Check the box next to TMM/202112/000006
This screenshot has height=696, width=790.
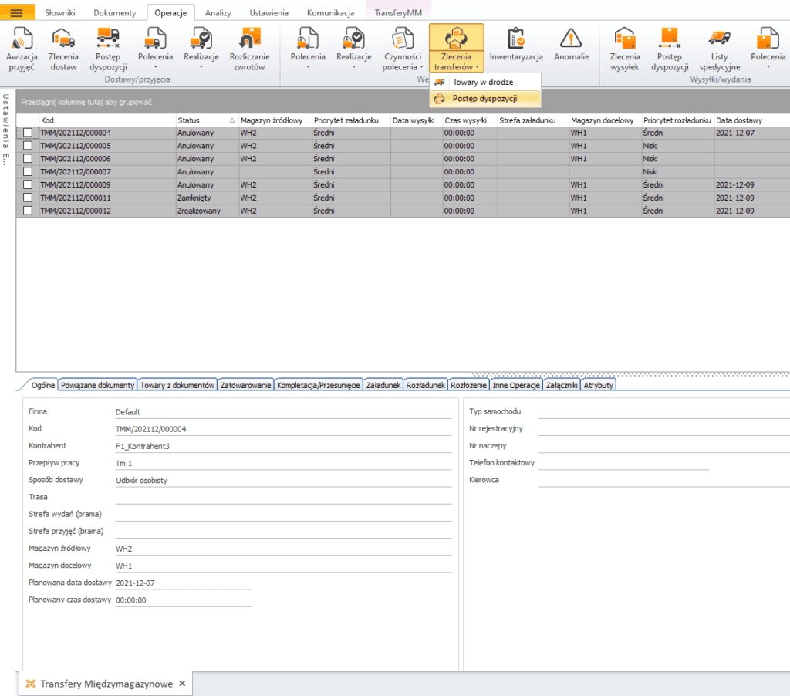28,159
